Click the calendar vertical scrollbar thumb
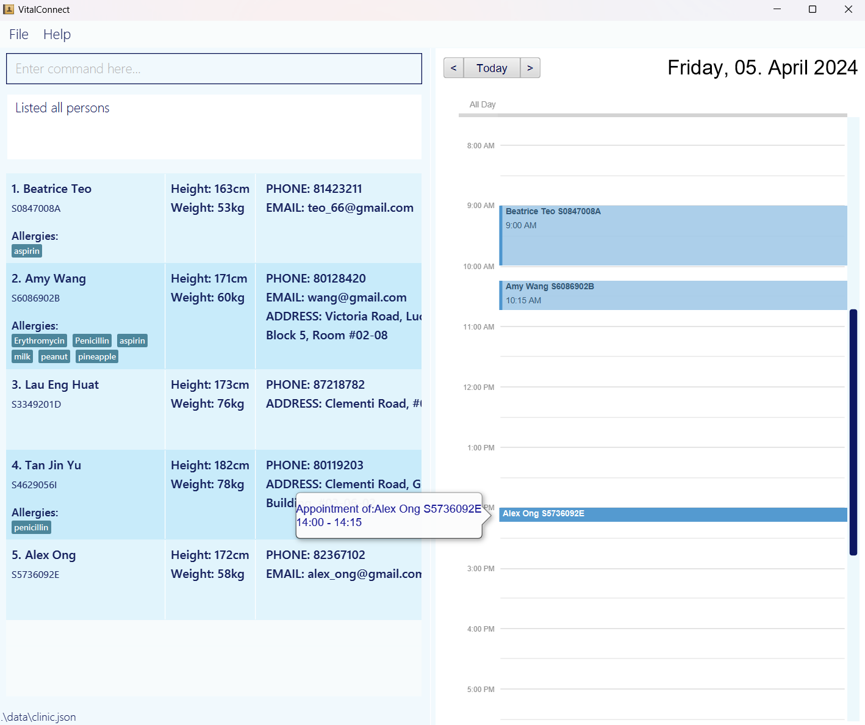This screenshot has height=725, width=865. [853, 432]
